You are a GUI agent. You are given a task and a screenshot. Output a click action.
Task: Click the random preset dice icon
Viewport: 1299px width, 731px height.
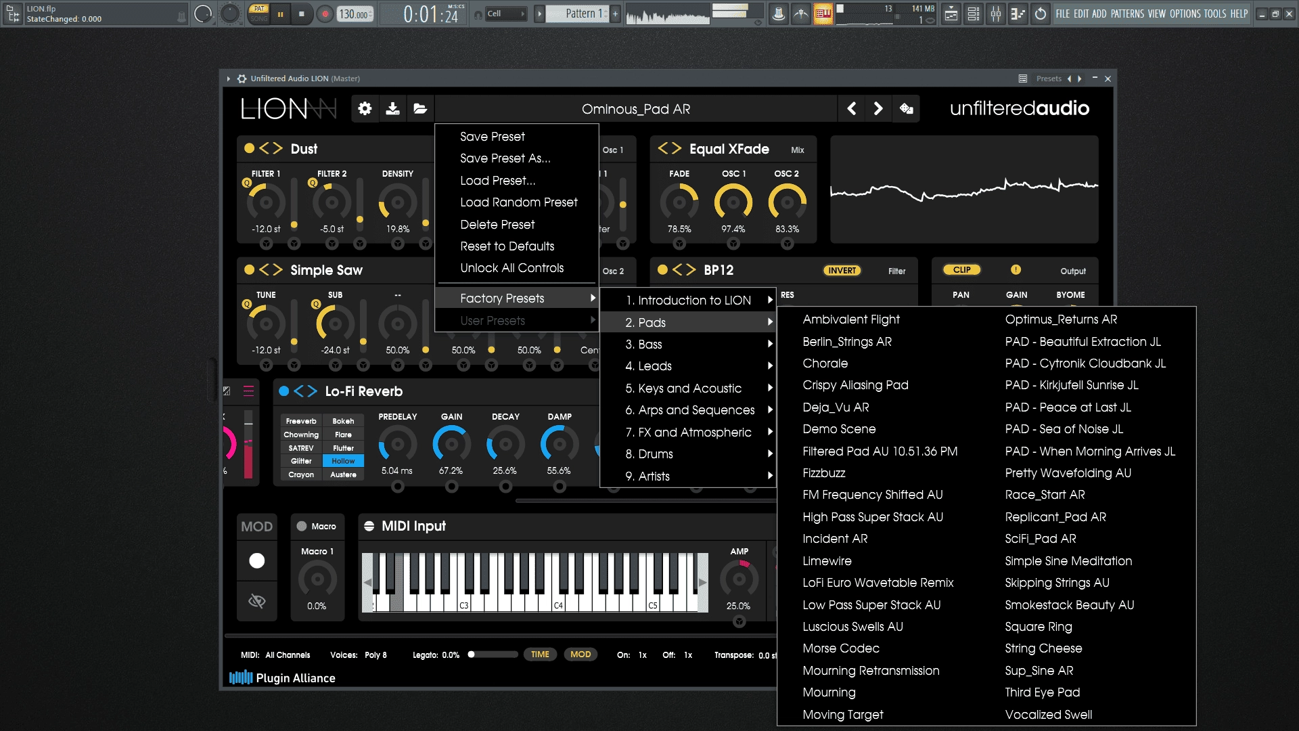pos(907,108)
